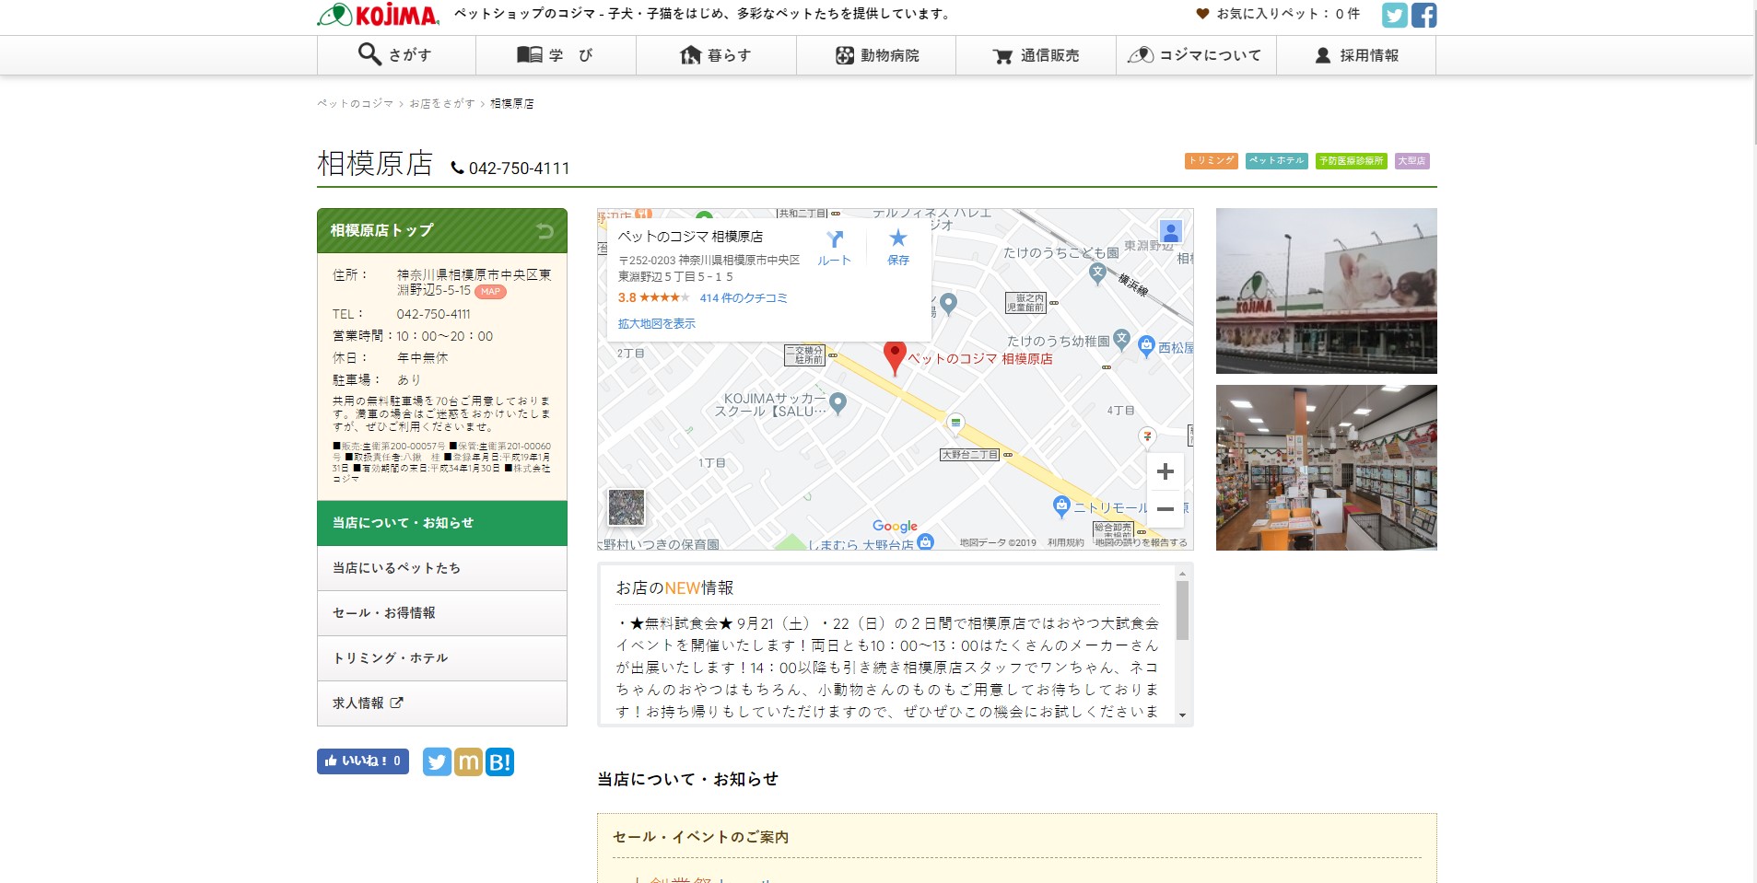Click the Facebook いいね like button

point(363,761)
